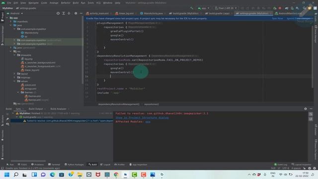Open Project panel gear options
The height and width of the screenshot is (179, 318).
76,13
